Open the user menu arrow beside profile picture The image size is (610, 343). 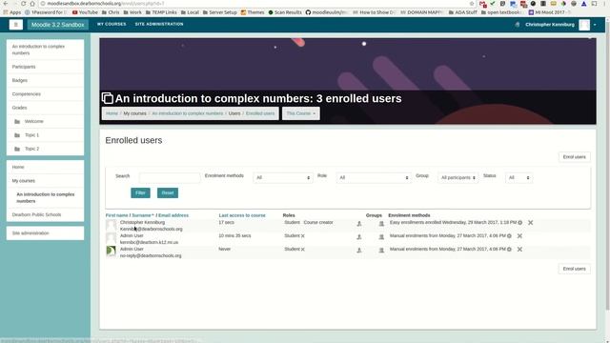tap(595, 25)
